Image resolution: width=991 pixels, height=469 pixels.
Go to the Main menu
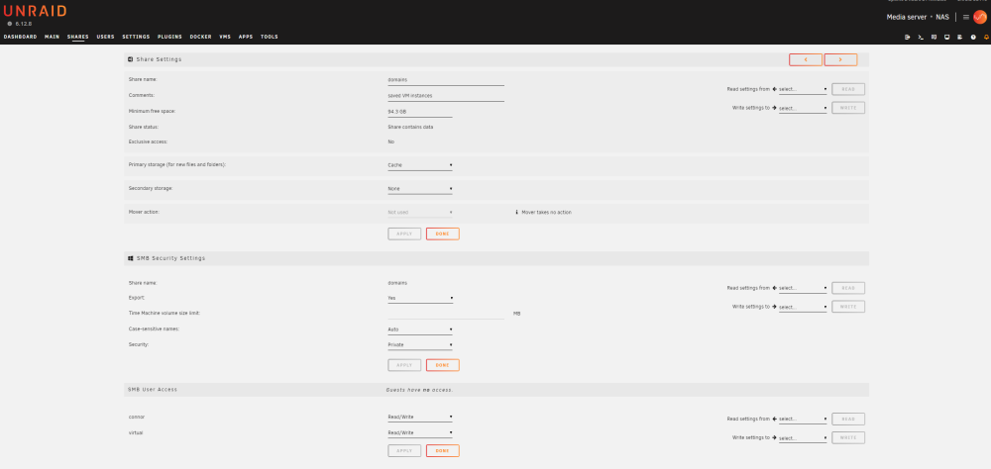(52, 38)
